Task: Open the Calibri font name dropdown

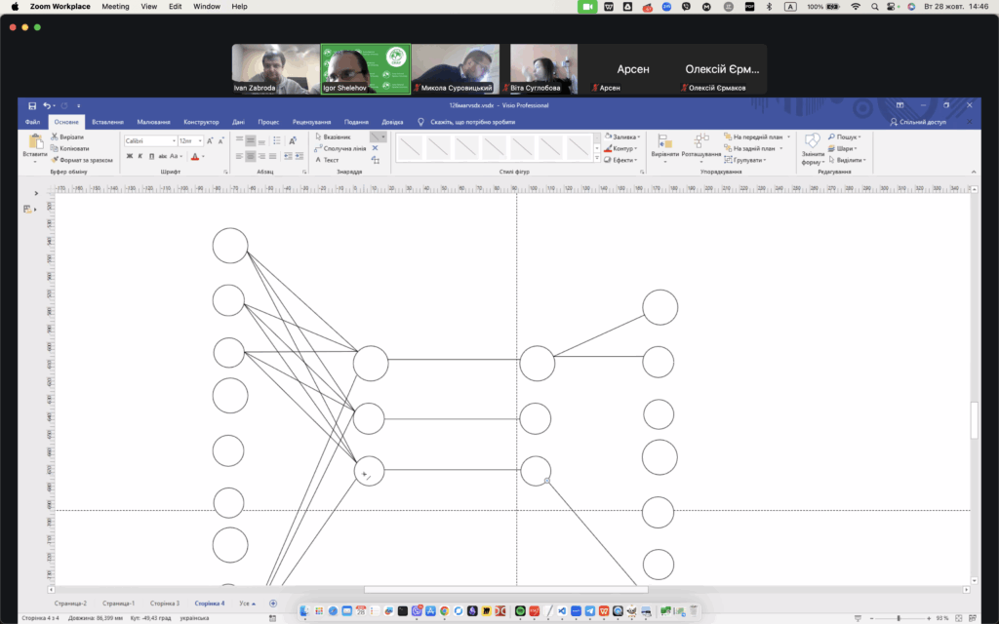Action: (x=148, y=141)
